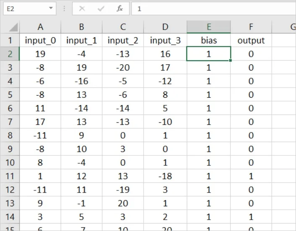
Task: Select column F header
Action: pyautogui.click(x=251, y=27)
